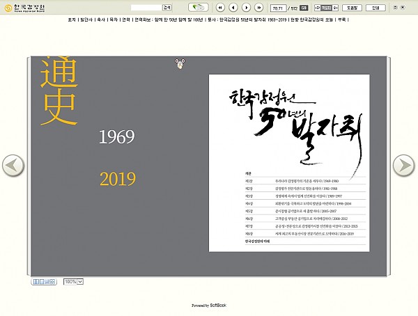Click the Korea Appraisal Board logo
418x316 pixels.
tap(25, 8)
